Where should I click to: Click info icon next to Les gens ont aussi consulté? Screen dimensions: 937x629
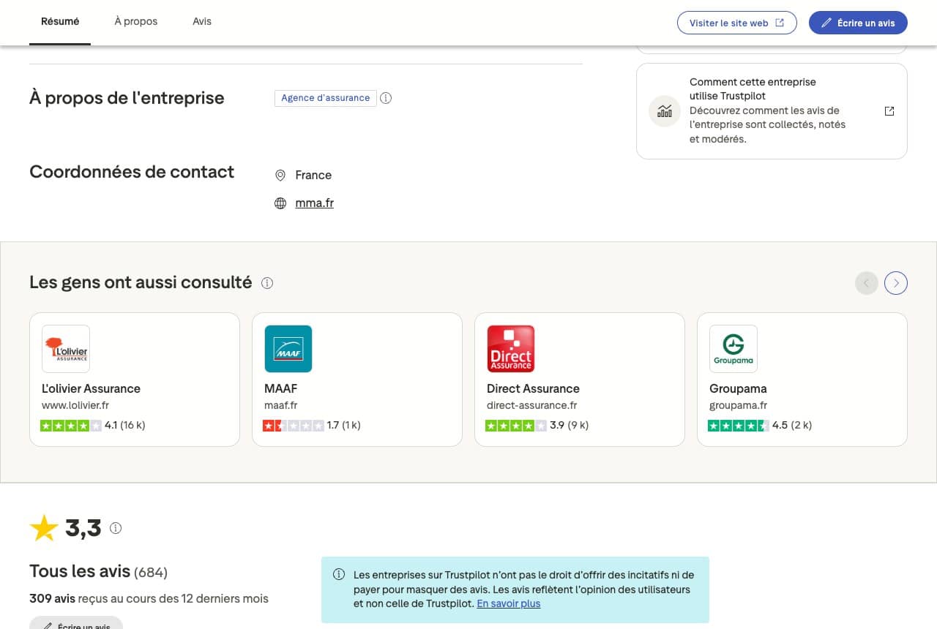[x=267, y=283]
